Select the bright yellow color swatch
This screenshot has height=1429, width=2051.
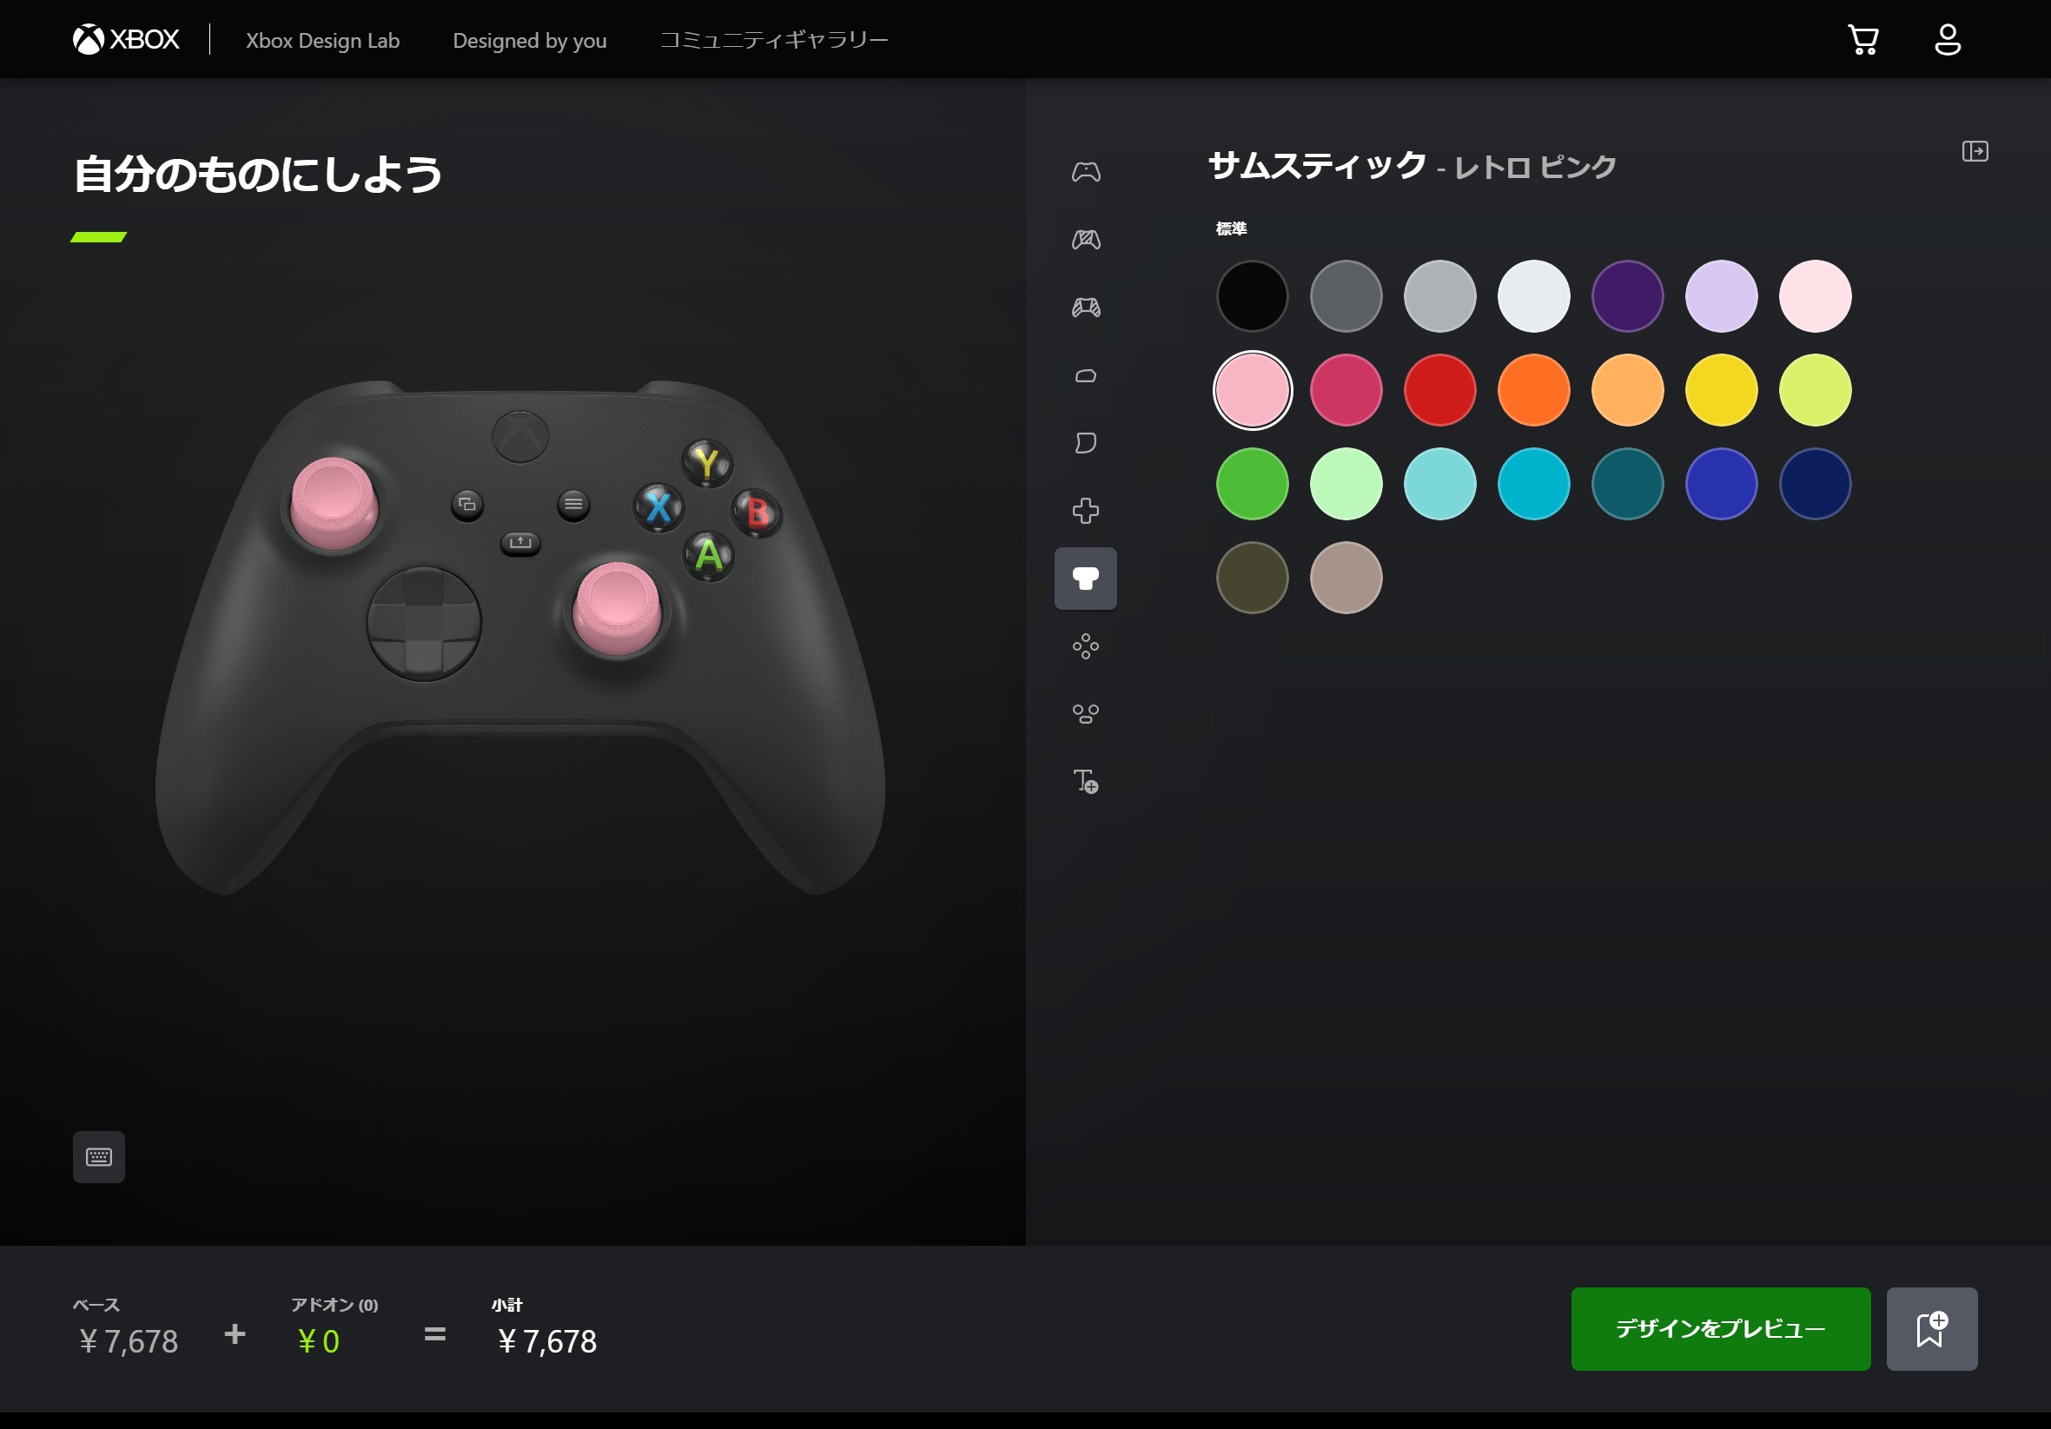coord(1722,390)
